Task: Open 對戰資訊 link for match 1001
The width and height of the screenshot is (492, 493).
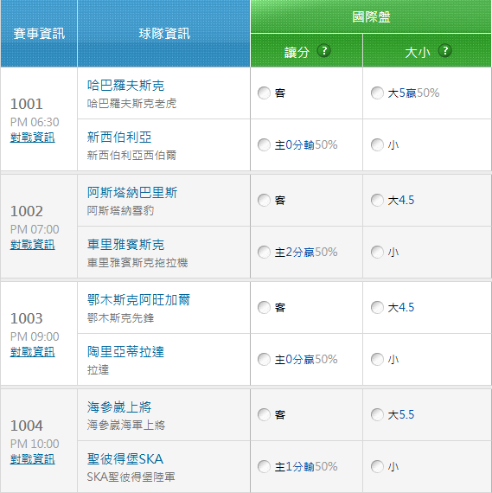Action: (32, 138)
